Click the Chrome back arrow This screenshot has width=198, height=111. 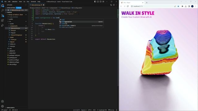[x=121, y=6]
